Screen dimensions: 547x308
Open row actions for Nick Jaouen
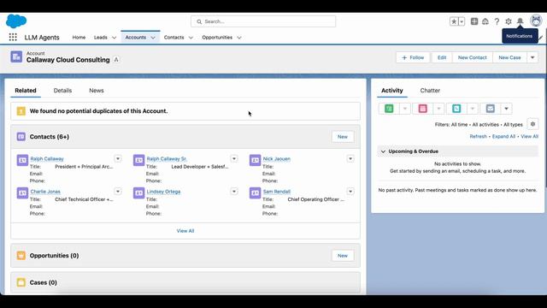(x=350, y=158)
